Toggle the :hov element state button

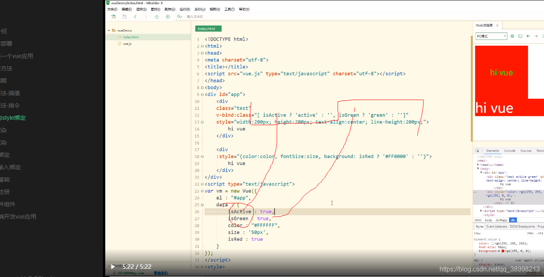[x=530, y=233]
